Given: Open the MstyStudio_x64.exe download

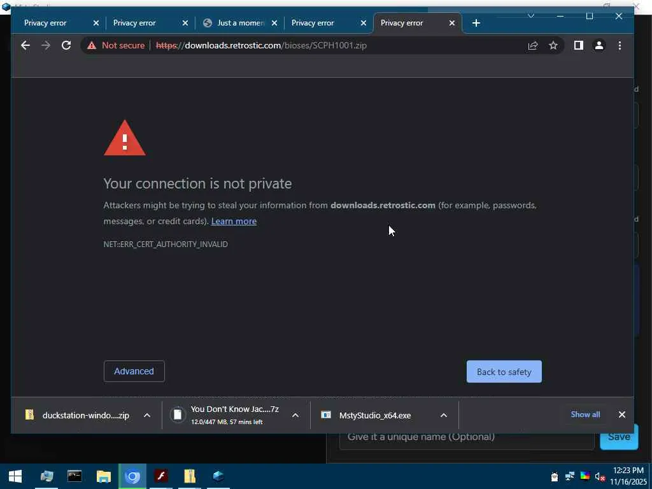Looking at the screenshot, I should tap(366, 415).
